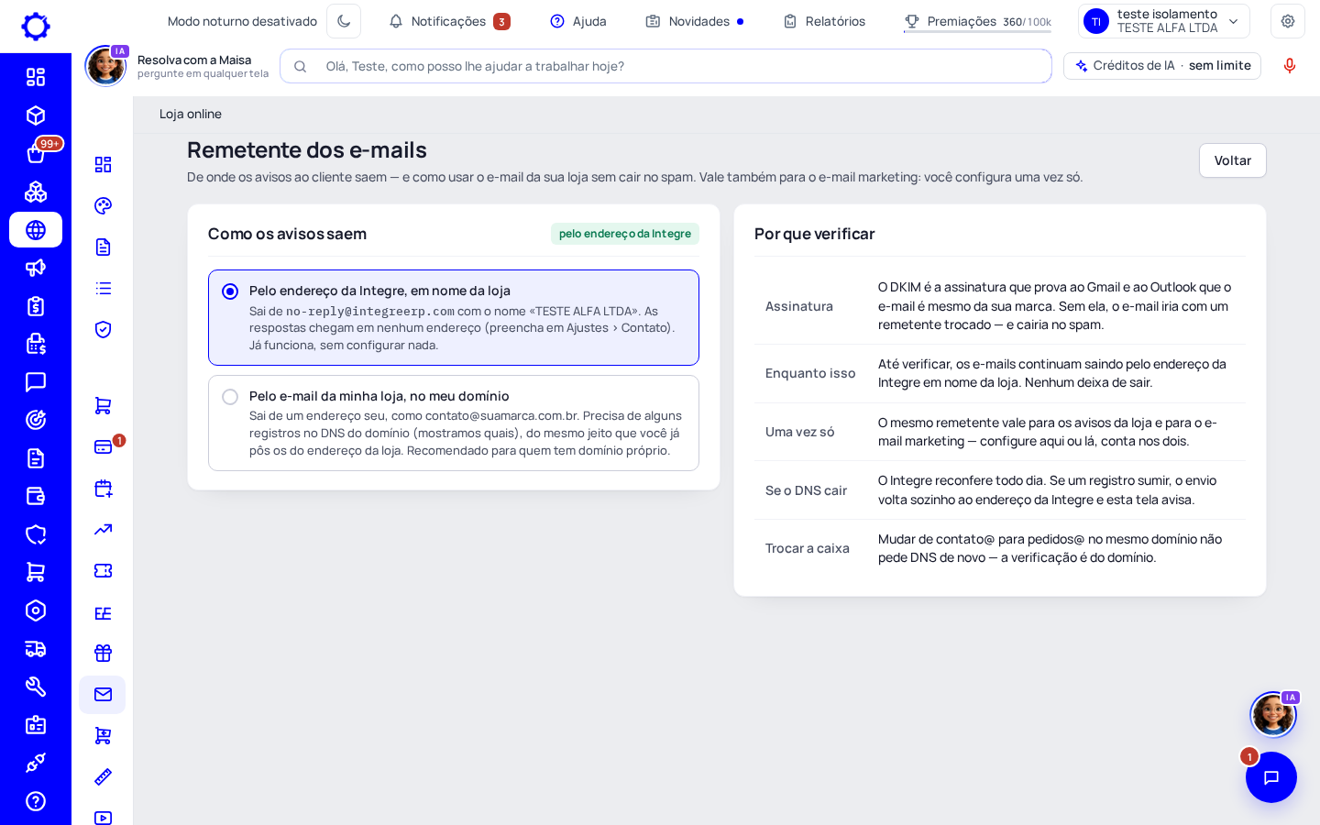The width and height of the screenshot is (1320, 825).
Task: Open the megaphone marketing icon in blue sidebar
Action: [x=36, y=268]
